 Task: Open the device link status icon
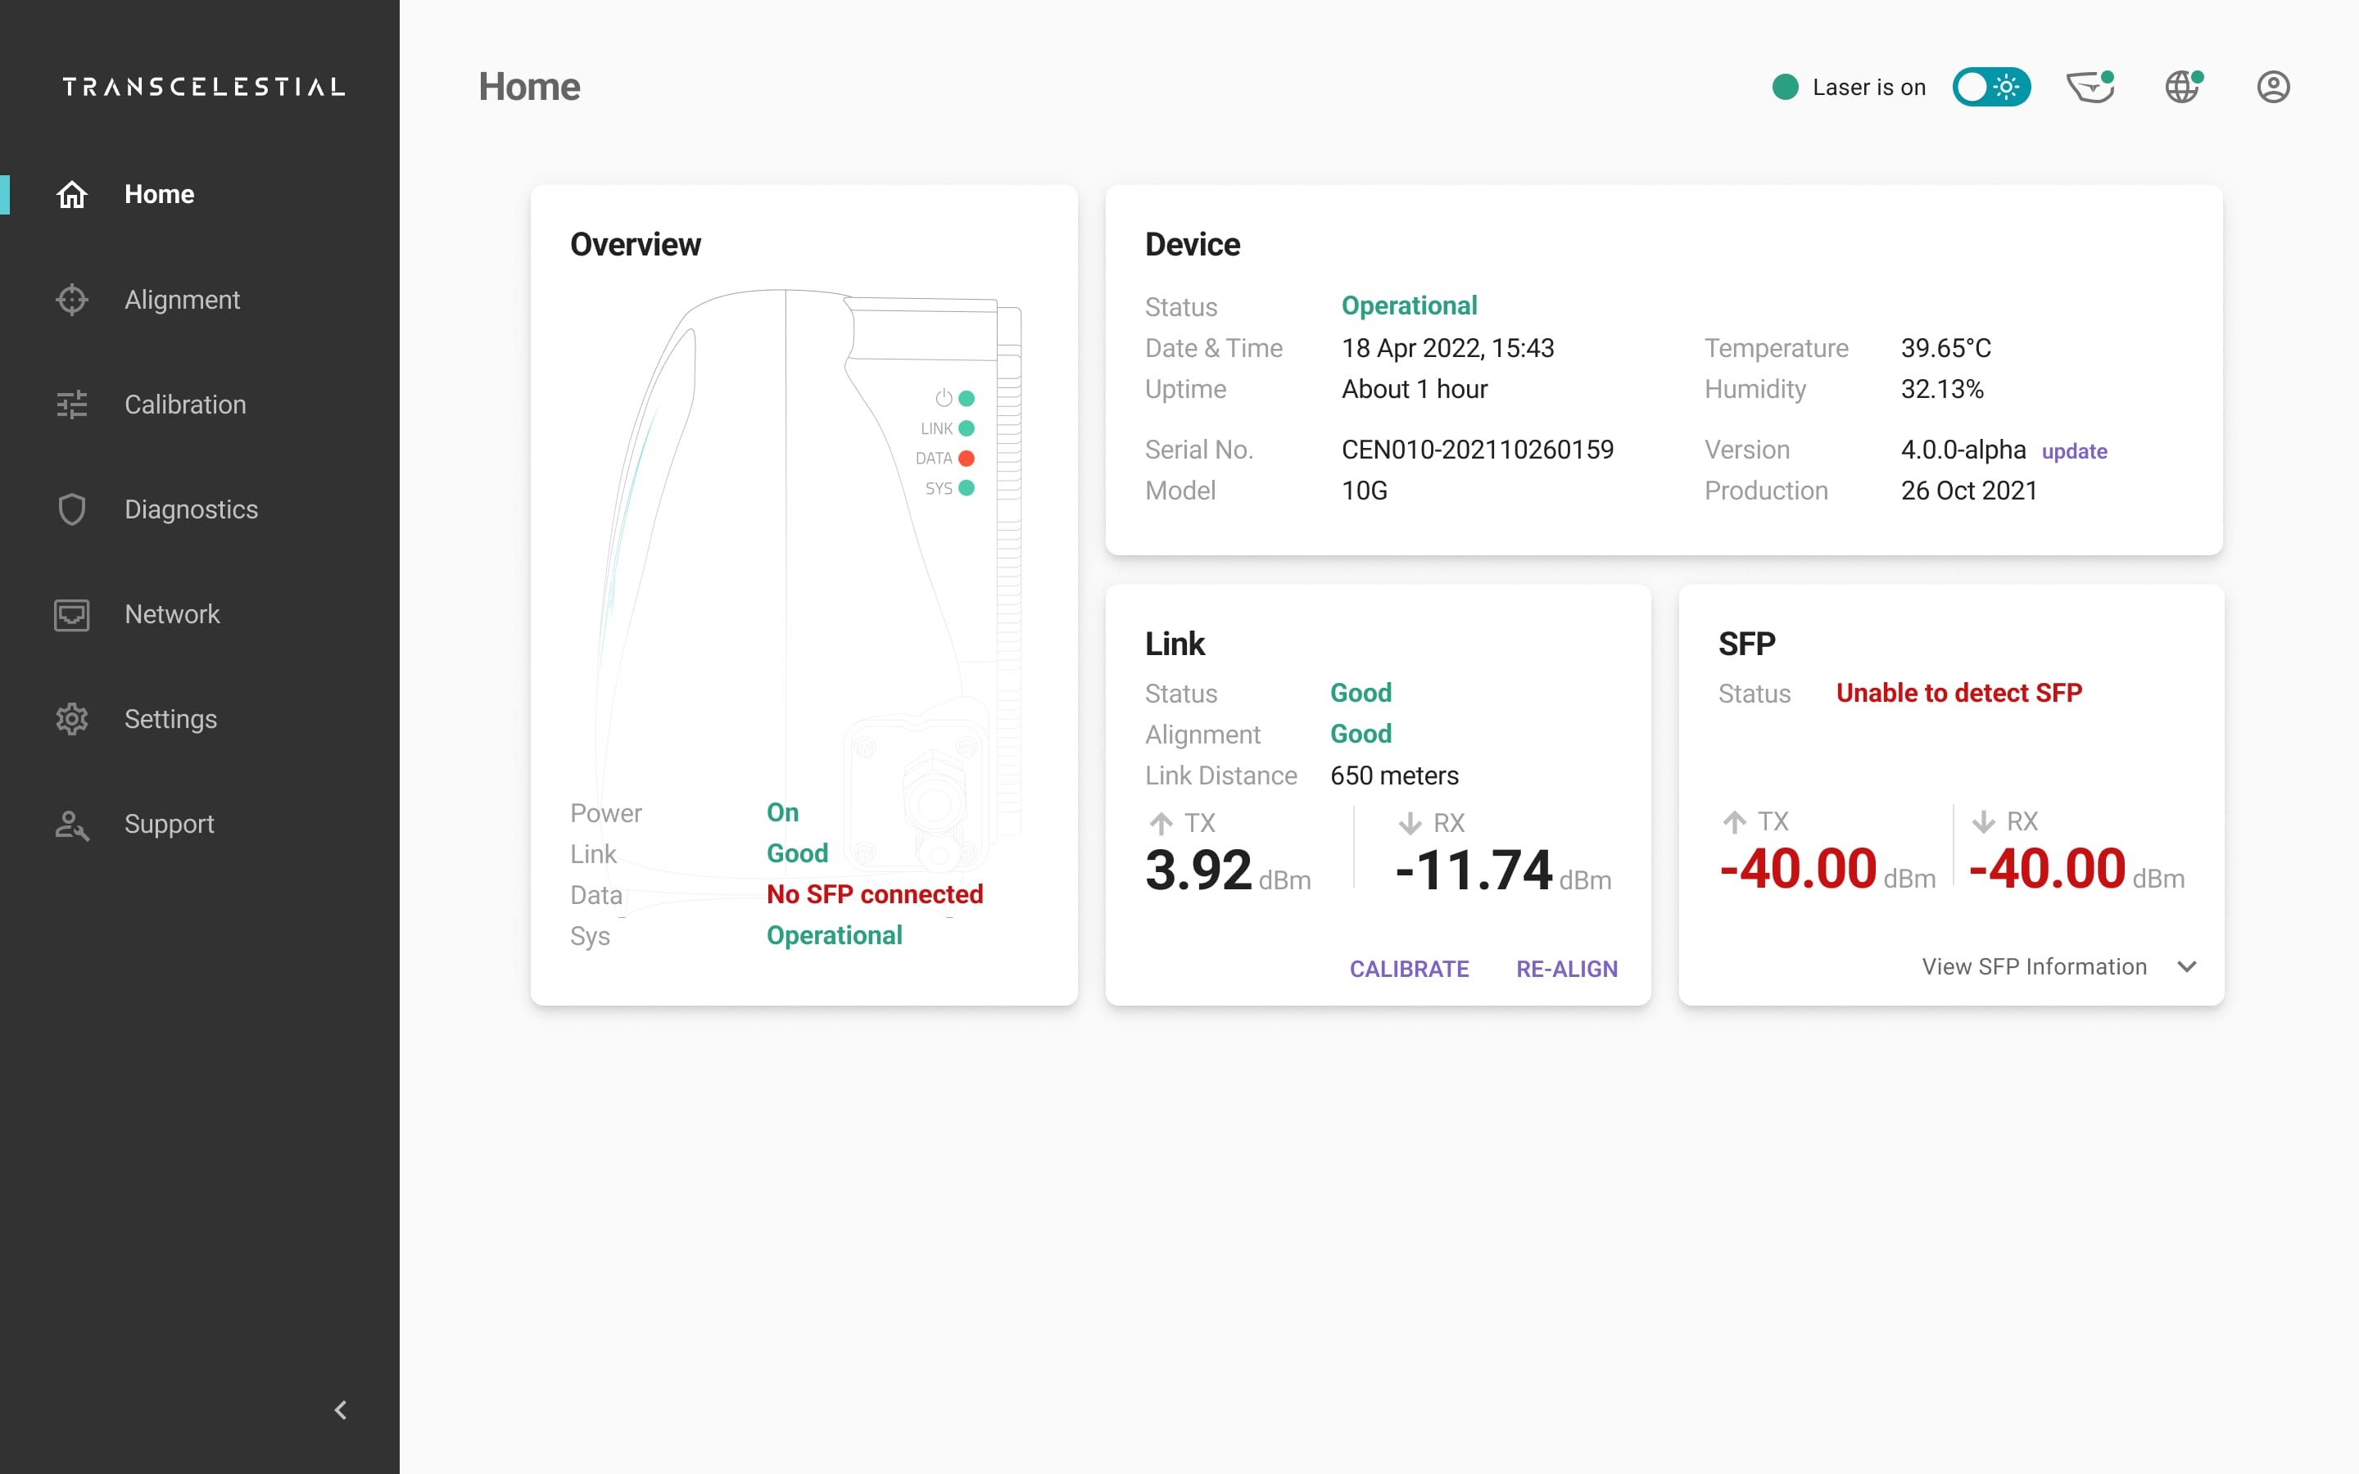2092,87
